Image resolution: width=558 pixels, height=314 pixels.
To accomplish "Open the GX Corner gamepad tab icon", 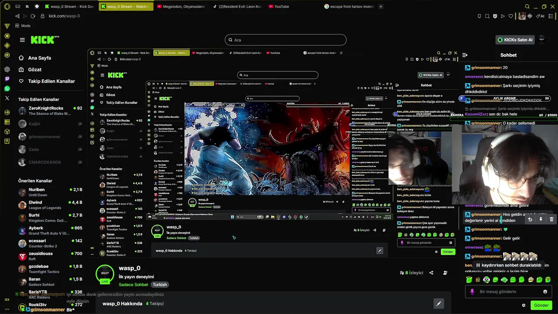I will [x=17, y=7].
